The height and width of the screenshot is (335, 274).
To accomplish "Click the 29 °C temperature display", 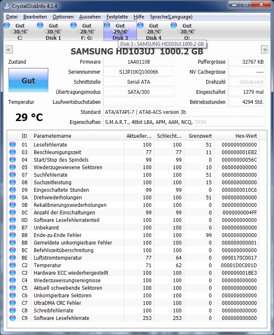I will 29,117.
